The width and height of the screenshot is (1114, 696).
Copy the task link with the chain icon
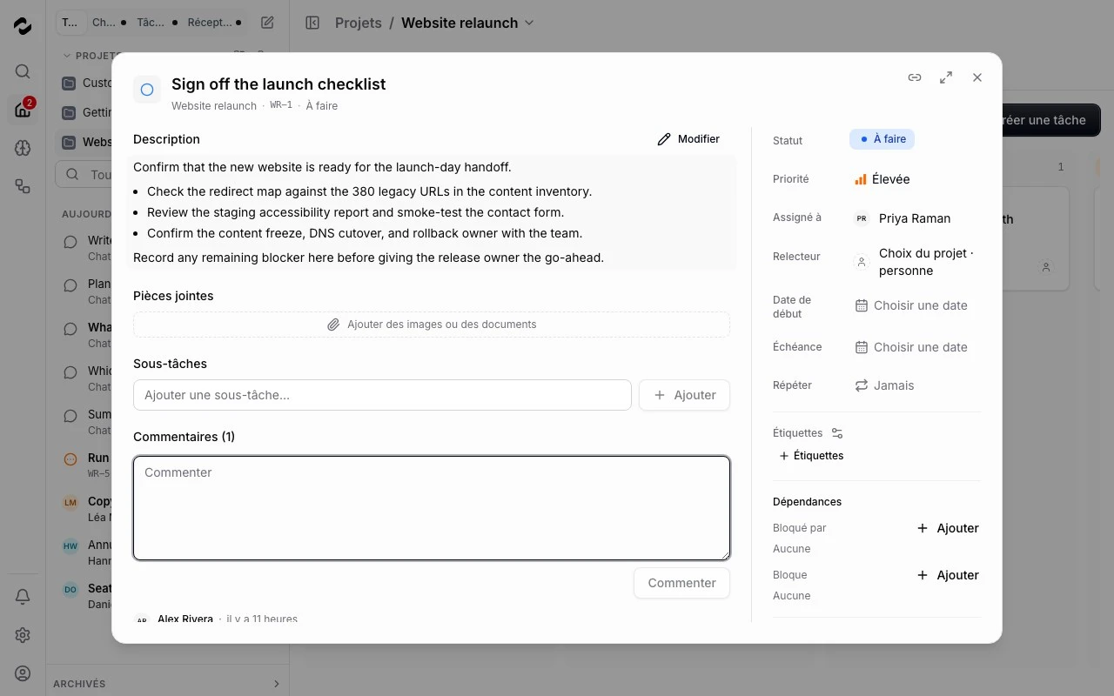tap(915, 77)
